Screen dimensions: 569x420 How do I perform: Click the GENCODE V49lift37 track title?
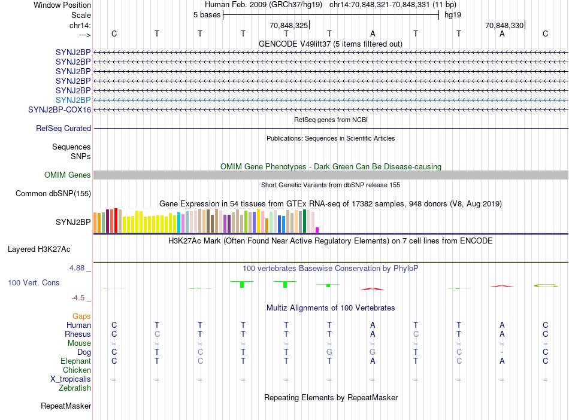tap(331, 44)
